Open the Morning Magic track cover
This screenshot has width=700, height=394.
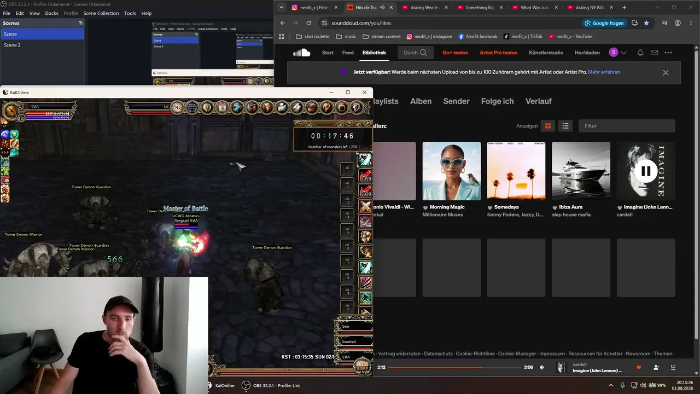pos(452,171)
